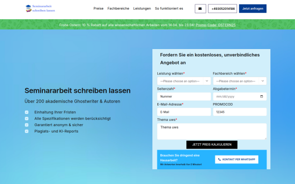Expand the Leistung wählen dropdown
Screen dimensions: 295x184
pos(184,81)
